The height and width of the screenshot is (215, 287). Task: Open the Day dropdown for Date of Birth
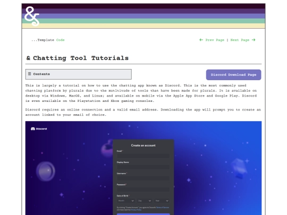pyautogui.click(x=145, y=201)
